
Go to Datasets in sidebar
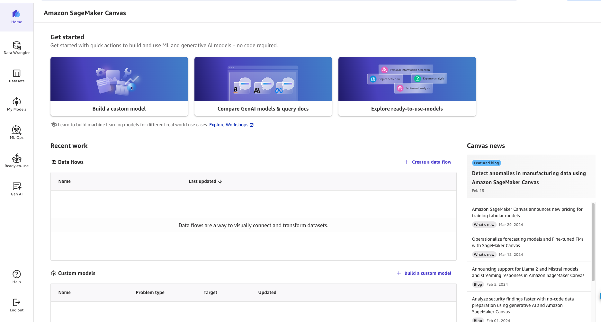[17, 76]
